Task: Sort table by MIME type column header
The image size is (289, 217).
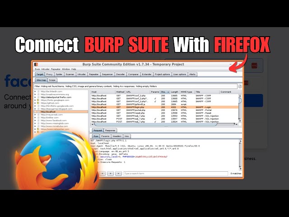Action: pos(187,92)
